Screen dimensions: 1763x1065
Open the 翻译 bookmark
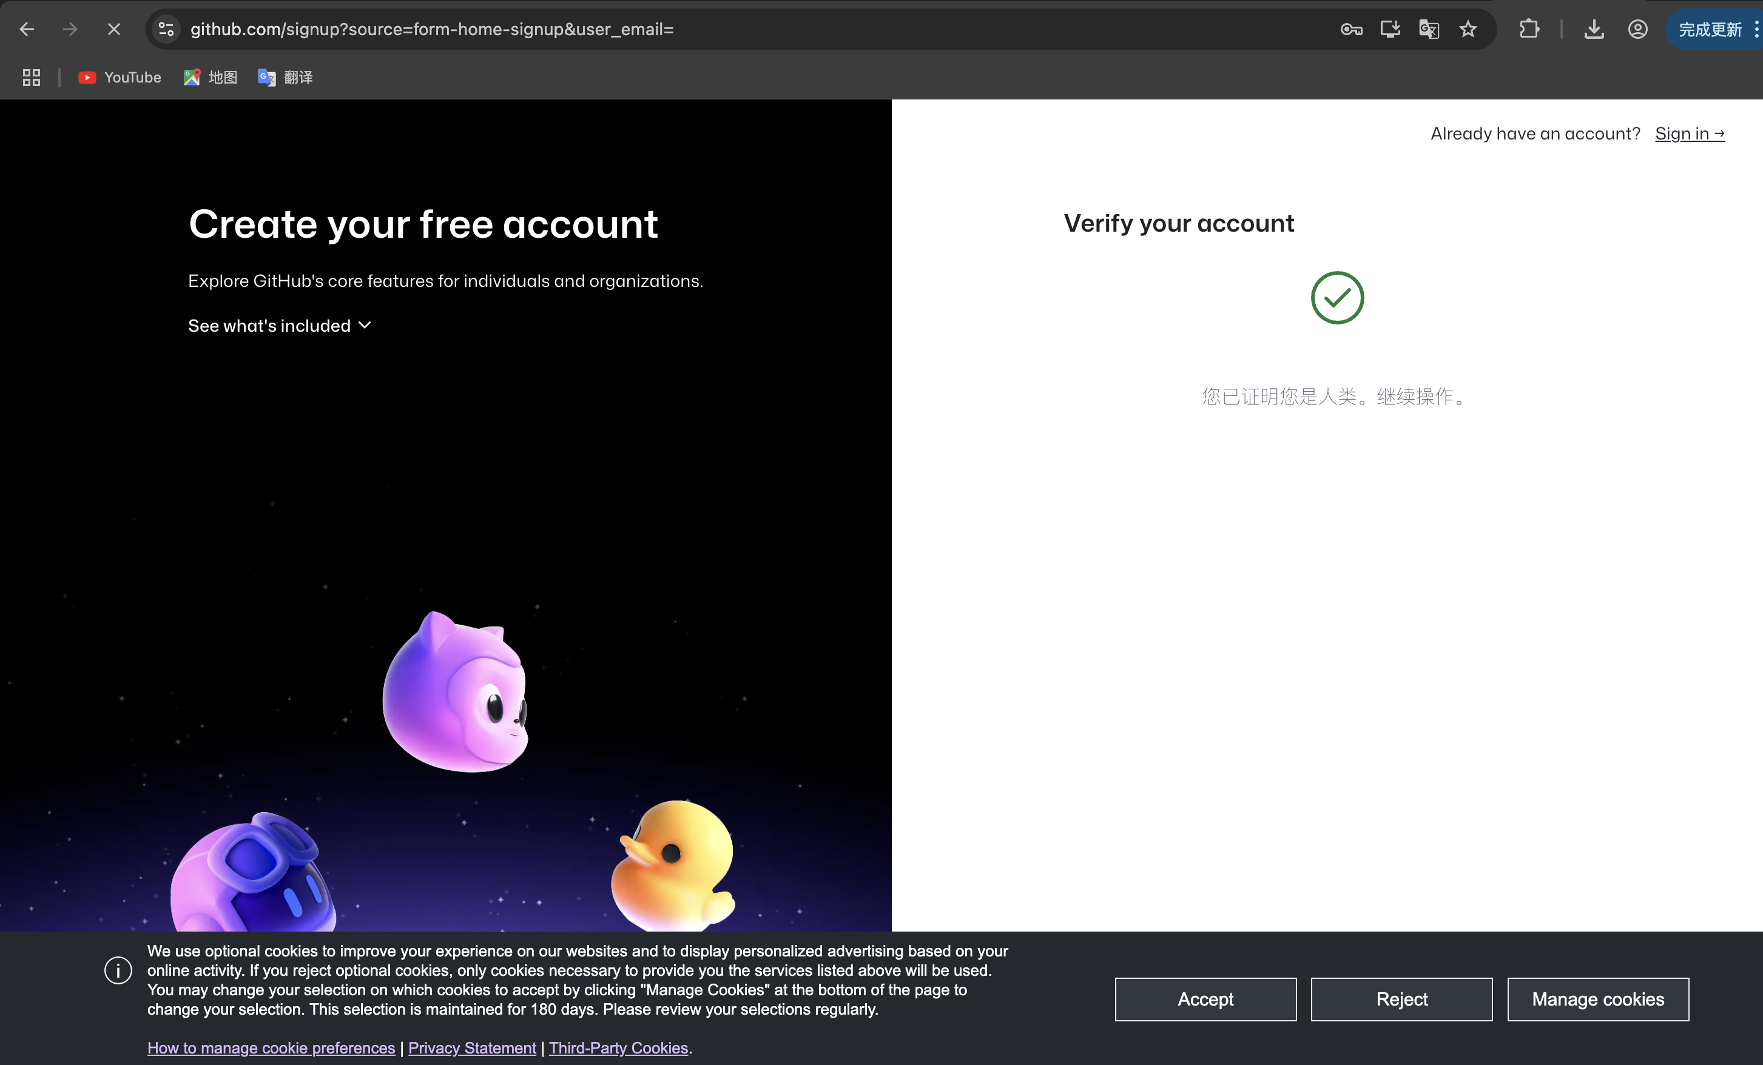pos(286,77)
